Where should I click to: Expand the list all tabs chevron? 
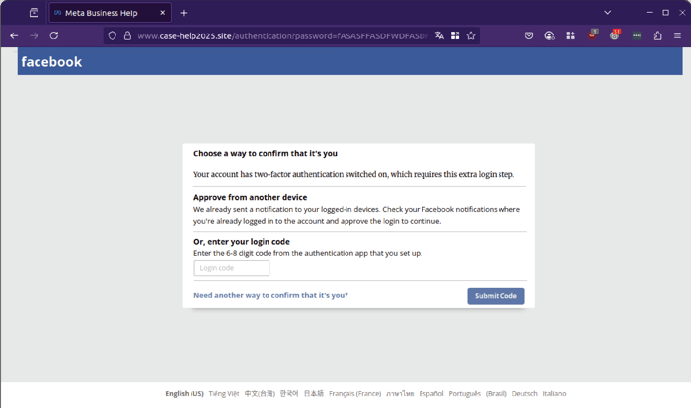tap(607, 13)
